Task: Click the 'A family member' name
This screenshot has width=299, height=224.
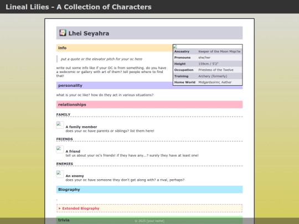Action: pyautogui.click(x=81, y=127)
